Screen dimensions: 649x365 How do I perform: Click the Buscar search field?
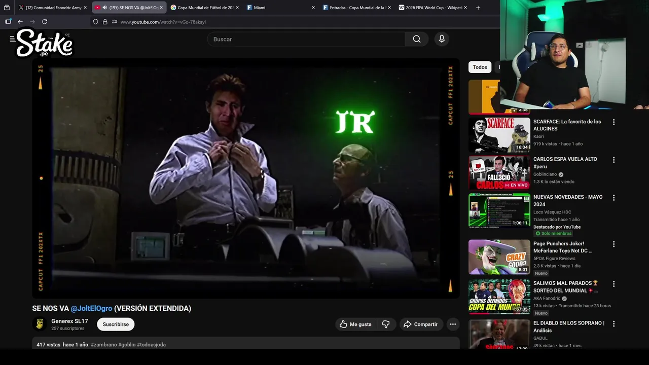[306, 39]
